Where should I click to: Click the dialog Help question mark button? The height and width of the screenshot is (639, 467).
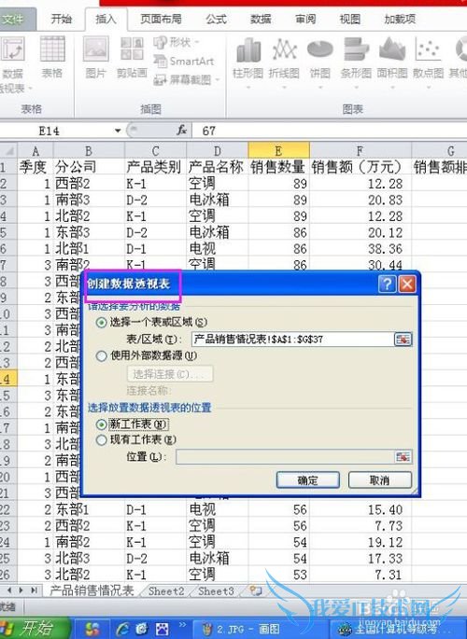click(387, 284)
